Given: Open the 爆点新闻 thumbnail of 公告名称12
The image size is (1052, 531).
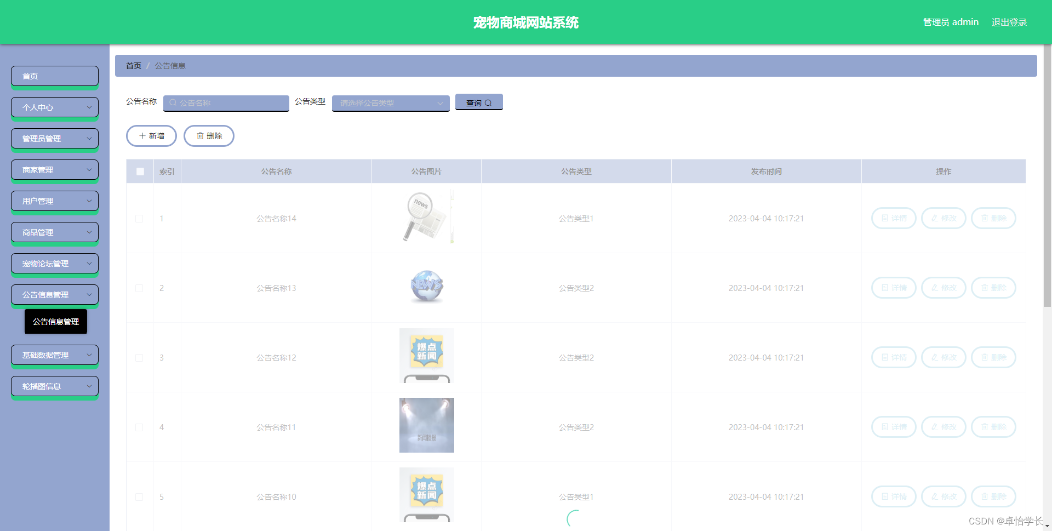Looking at the screenshot, I should tap(427, 356).
